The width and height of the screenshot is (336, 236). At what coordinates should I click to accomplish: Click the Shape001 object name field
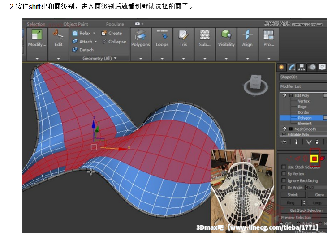pyautogui.click(x=303, y=77)
